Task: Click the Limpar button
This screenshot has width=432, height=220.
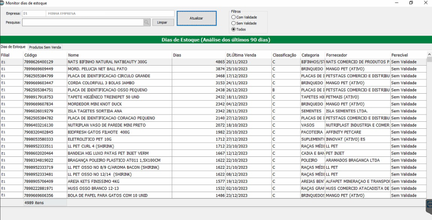Action: (163, 23)
